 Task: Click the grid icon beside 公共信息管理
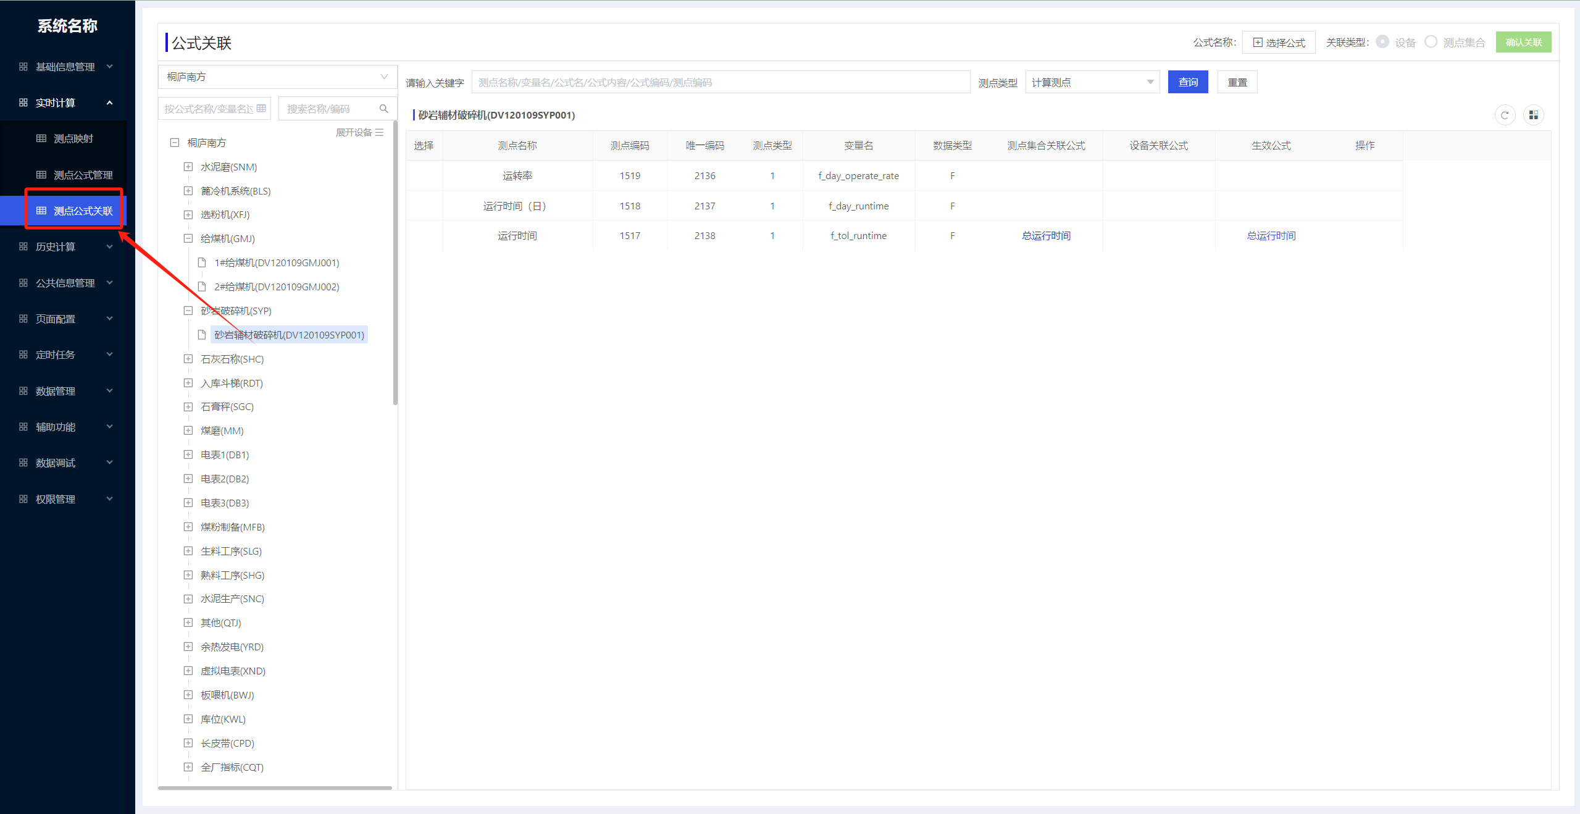click(x=23, y=283)
